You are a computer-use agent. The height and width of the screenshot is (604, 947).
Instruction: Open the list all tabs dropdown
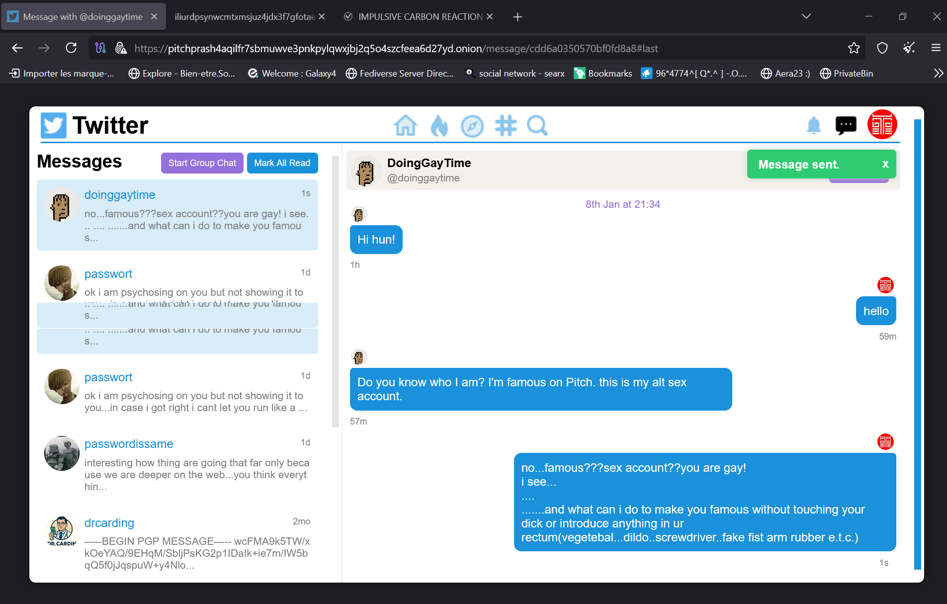[x=806, y=16]
